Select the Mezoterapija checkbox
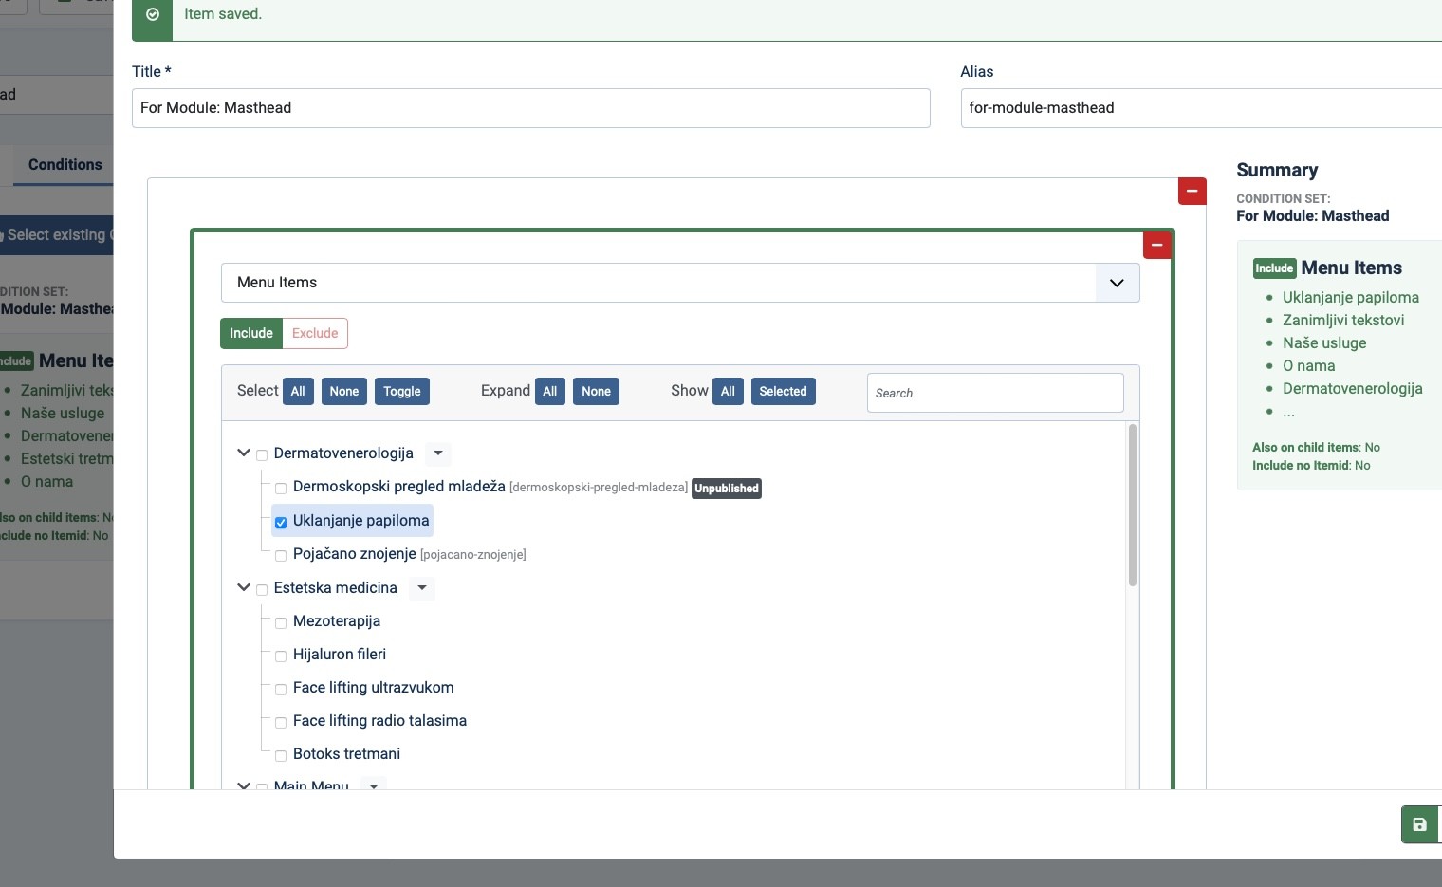This screenshot has height=887, width=1442. coord(281,622)
